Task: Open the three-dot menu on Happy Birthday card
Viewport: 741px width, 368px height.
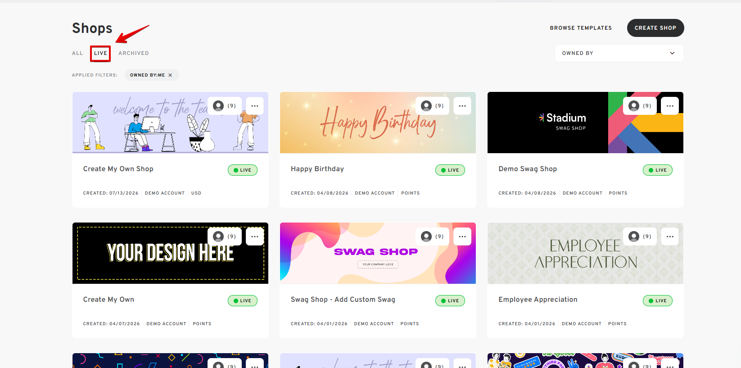Action: (x=462, y=106)
